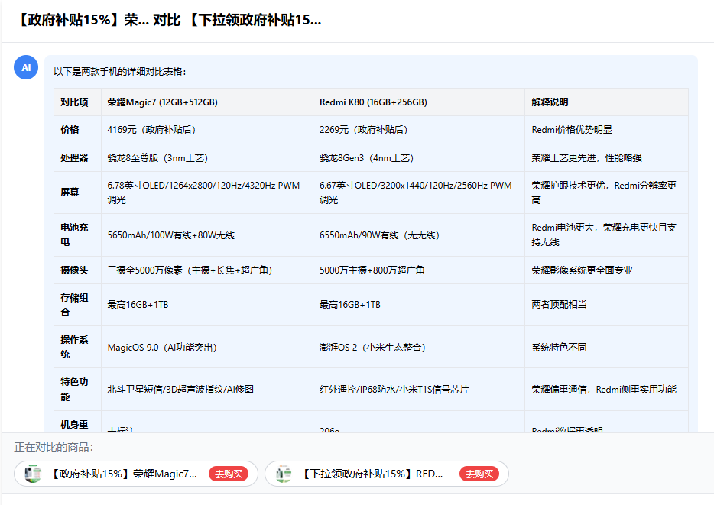714x505 pixels.
Task: Click the RED... product thumbnail image
Action: click(284, 474)
